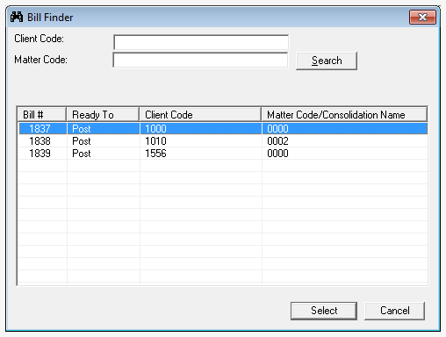Sort by the Client Code column header
This screenshot has height=337, width=446.
coord(200,114)
